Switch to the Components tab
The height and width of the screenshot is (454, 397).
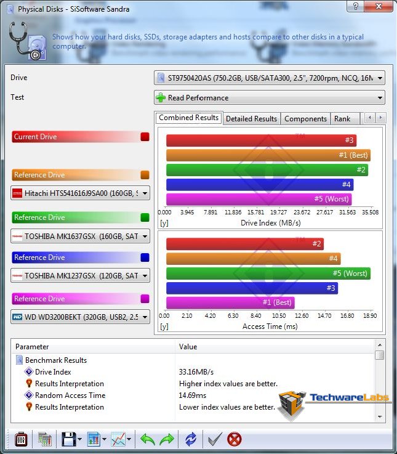(305, 119)
